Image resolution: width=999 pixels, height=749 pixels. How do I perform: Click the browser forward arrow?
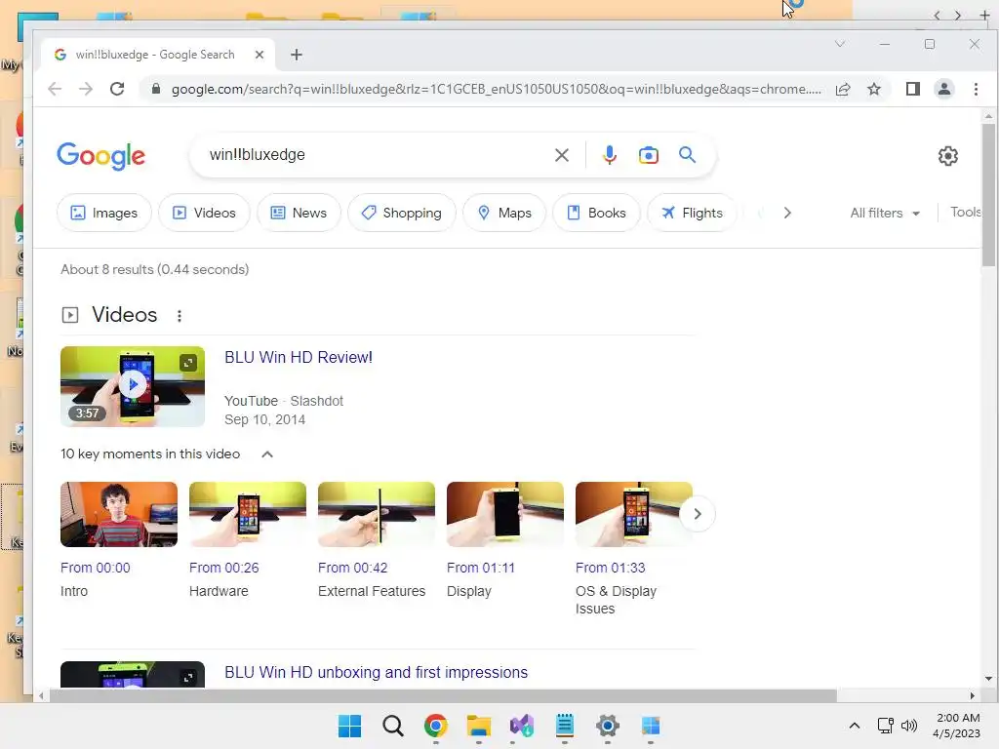pos(86,89)
